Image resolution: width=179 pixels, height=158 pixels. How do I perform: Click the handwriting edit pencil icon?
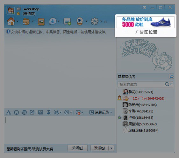coord(32,112)
